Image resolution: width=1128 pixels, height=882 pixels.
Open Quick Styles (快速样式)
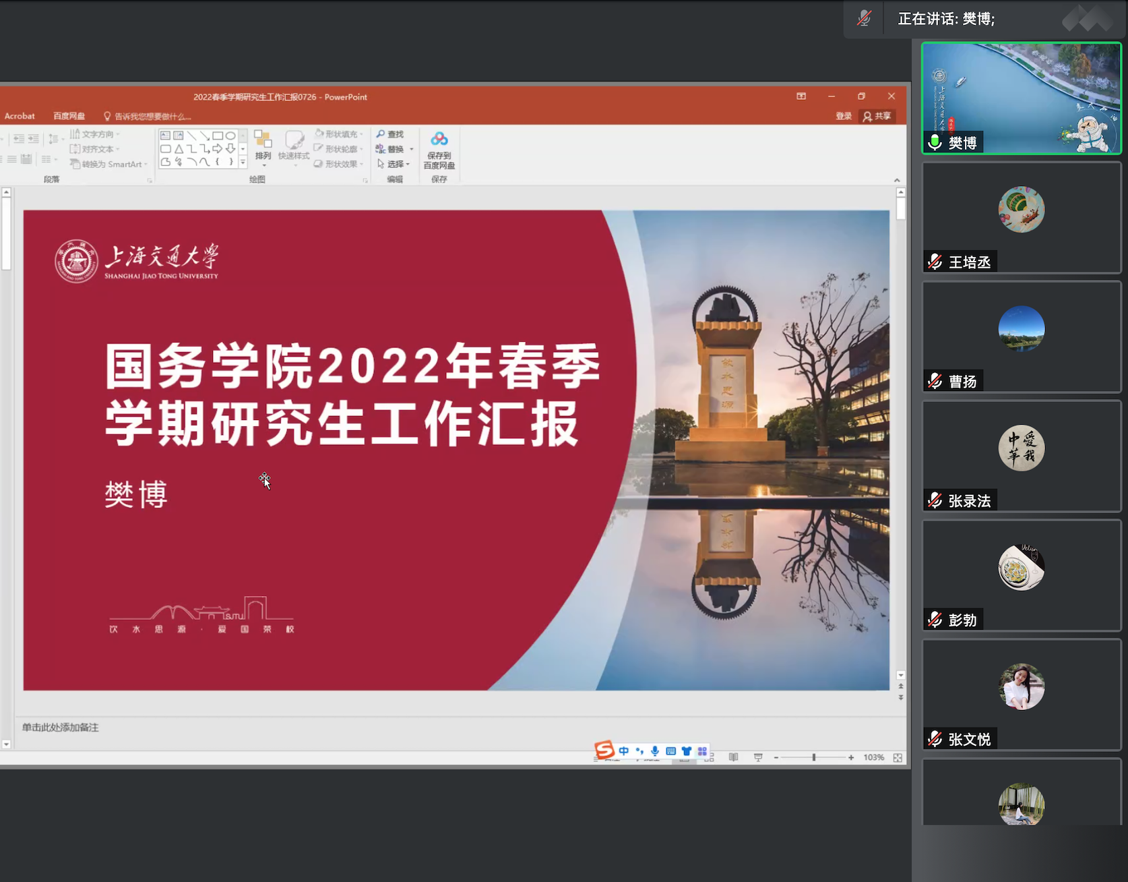click(x=294, y=148)
